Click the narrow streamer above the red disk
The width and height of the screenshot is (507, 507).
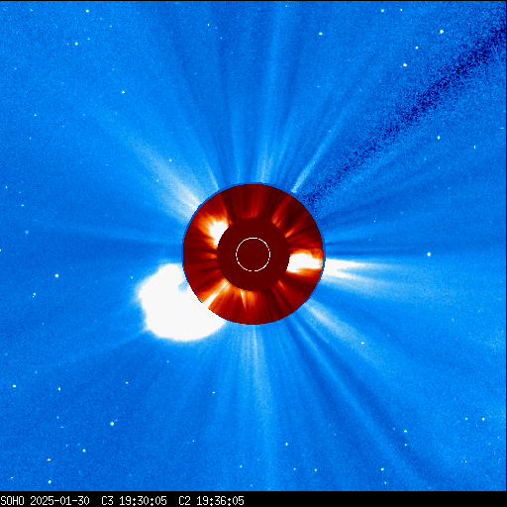pos(264,146)
